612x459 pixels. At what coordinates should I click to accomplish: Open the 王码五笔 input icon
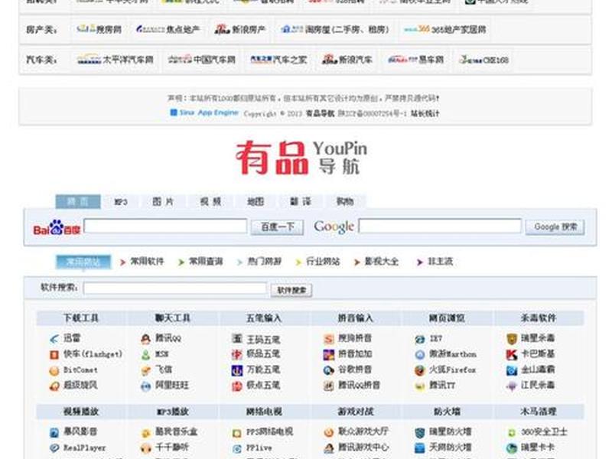[237, 339]
